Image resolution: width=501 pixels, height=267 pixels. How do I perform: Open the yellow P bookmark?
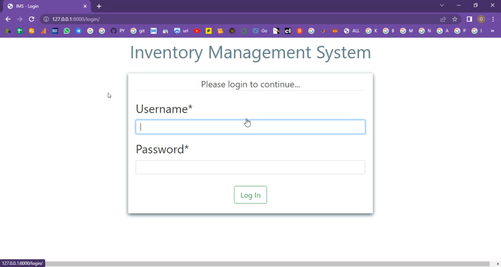(209, 31)
